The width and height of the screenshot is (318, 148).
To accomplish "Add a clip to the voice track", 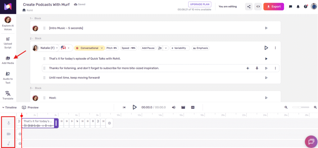I will point(109,123).
